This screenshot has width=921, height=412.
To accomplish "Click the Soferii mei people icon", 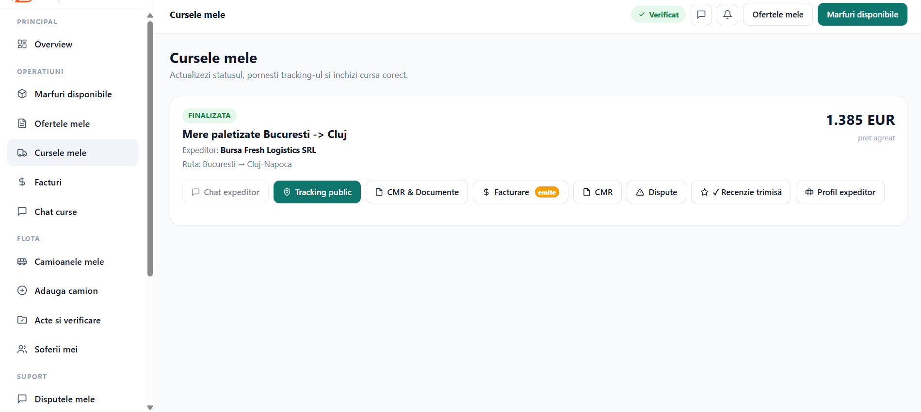I will [x=22, y=349].
